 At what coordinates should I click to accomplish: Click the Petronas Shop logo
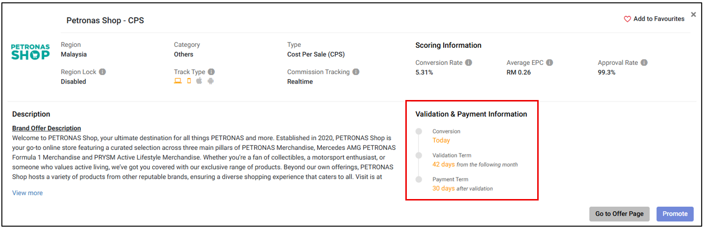click(x=31, y=52)
